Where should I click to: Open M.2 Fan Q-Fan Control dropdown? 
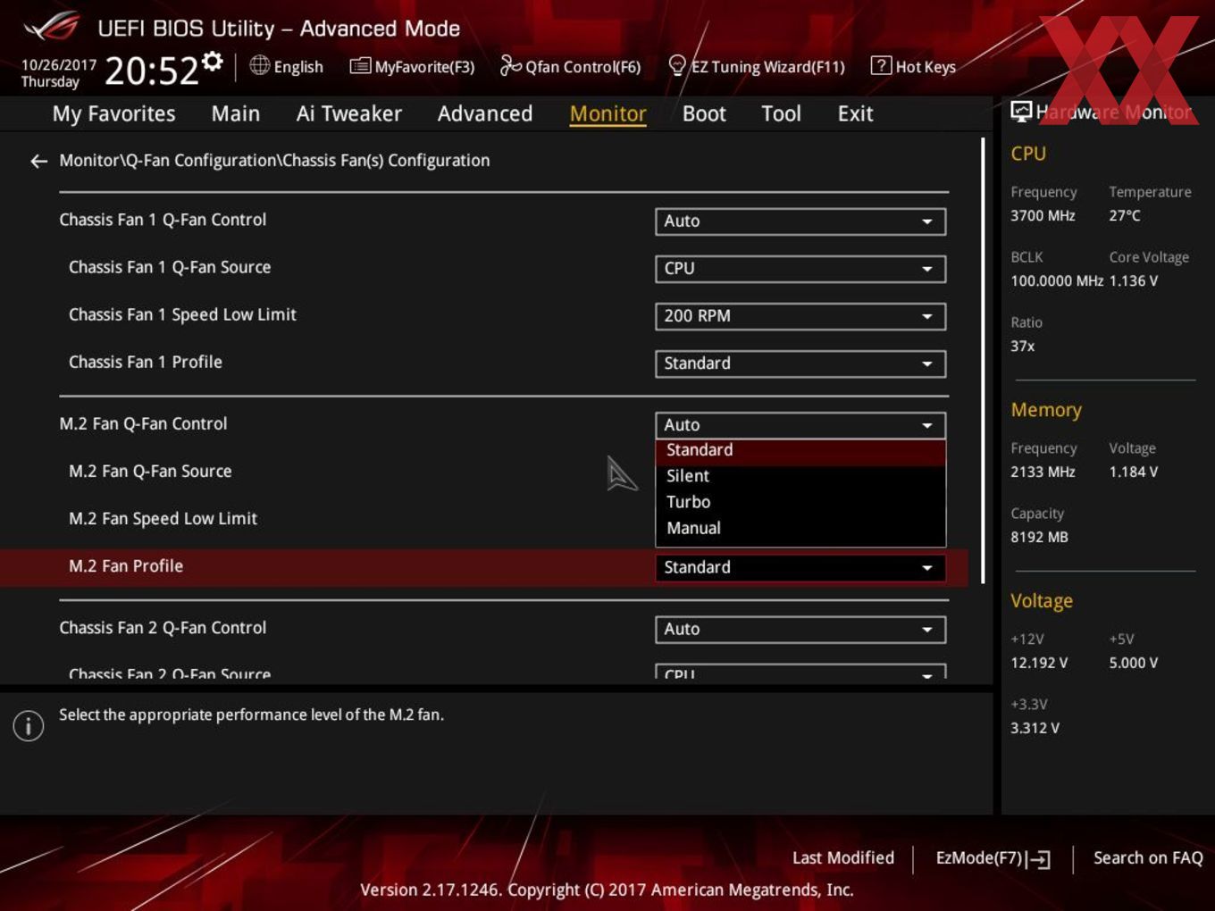(x=800, y=424)
